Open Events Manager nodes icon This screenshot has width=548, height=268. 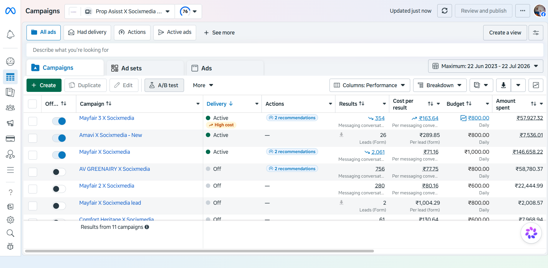[10, 154]
